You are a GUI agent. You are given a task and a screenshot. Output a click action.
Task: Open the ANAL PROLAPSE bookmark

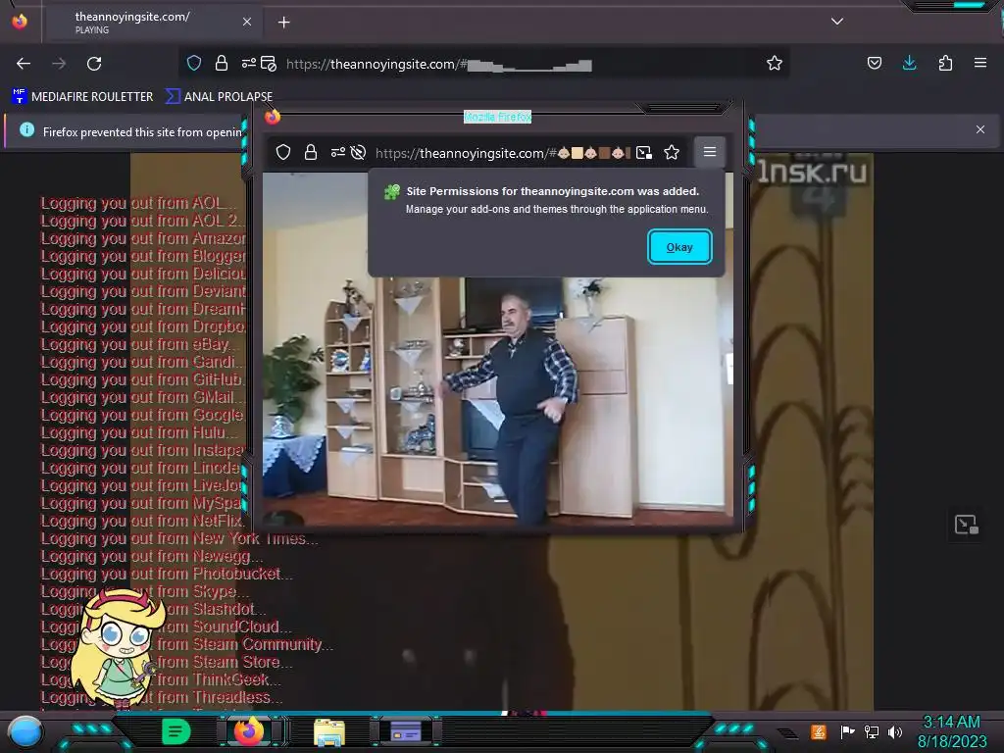(x=219, y=97)
